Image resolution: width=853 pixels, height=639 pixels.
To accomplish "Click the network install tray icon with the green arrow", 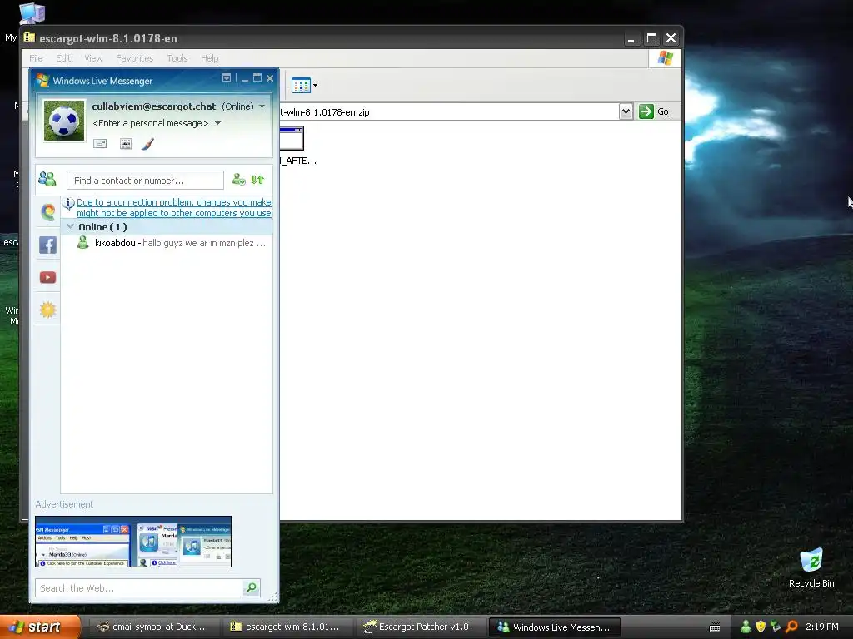I will (776, 627).
